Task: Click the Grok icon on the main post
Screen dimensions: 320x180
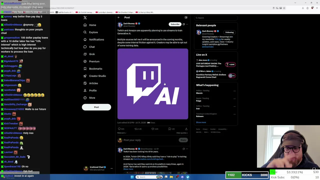Action: [184, 24]
